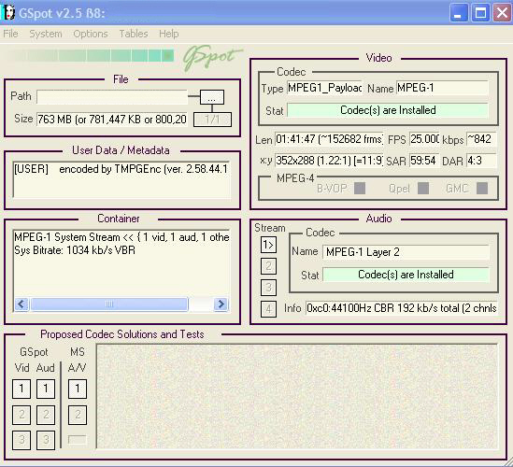The image size is (513, 467).
Task: Select audio stream 4 button
Action: point(268,309)
